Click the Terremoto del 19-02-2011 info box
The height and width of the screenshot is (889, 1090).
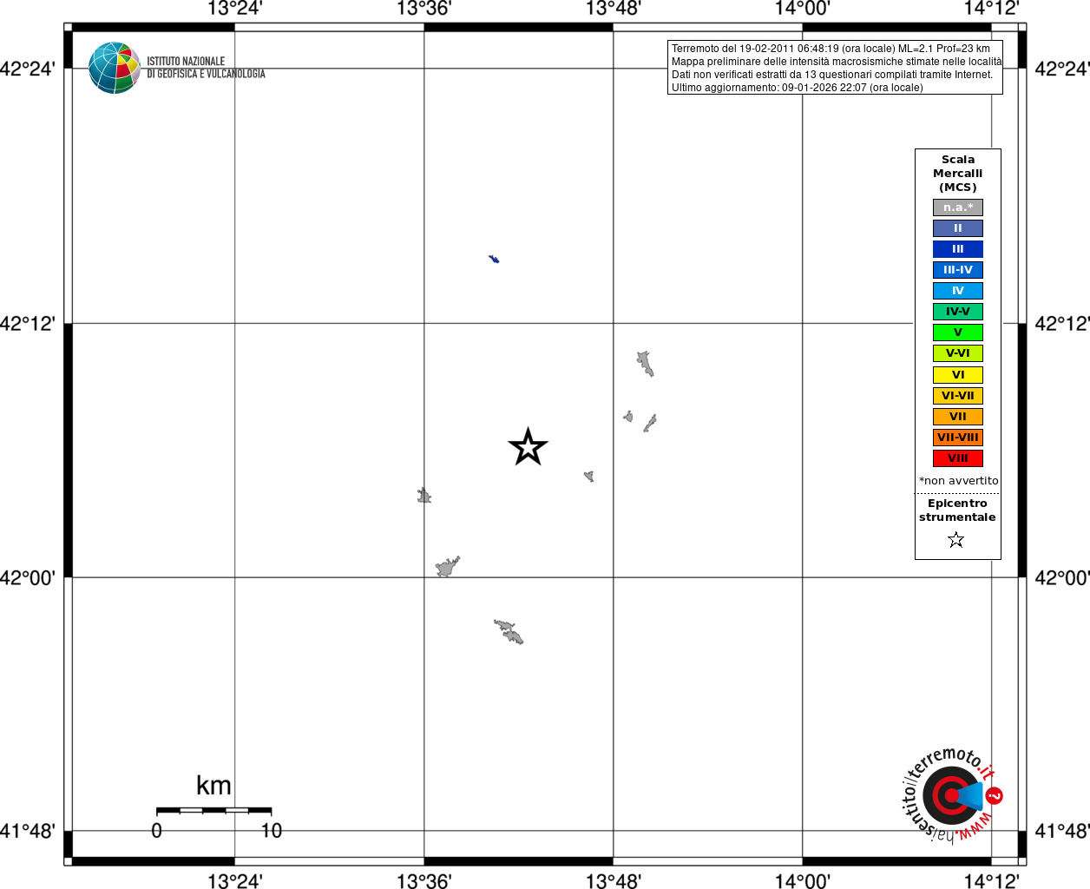(835, 68)
